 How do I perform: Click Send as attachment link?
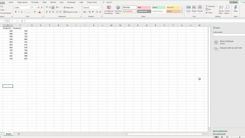pos(220,131)
